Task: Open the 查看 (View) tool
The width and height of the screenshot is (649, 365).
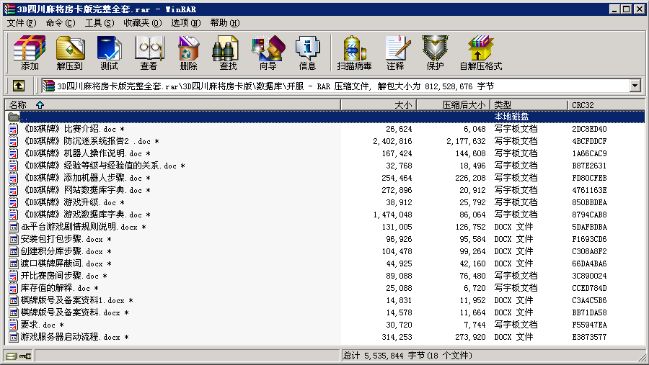Action: coord(149,53)
